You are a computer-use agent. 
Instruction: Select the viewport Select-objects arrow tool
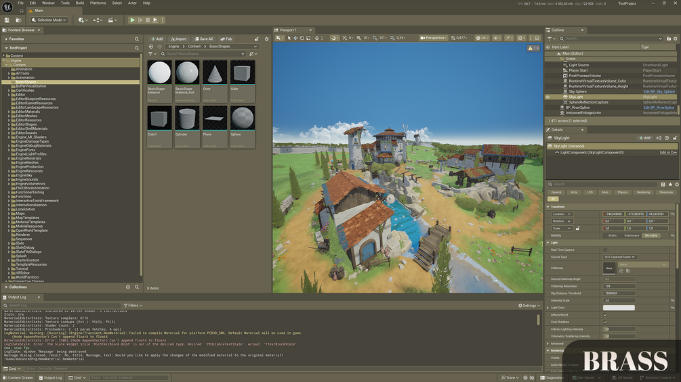coord(289,38)
